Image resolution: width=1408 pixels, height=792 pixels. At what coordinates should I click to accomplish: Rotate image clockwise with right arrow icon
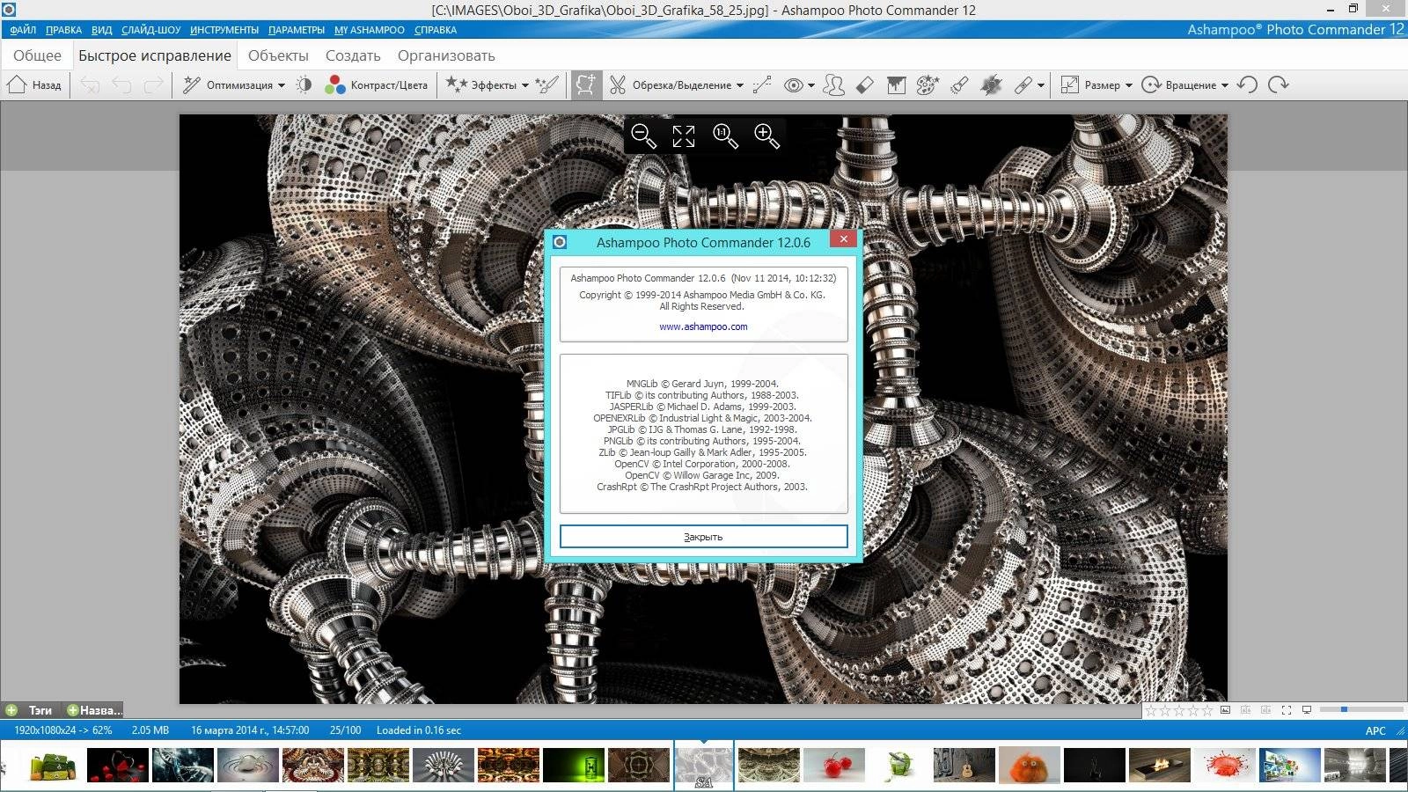point(1279,85)
